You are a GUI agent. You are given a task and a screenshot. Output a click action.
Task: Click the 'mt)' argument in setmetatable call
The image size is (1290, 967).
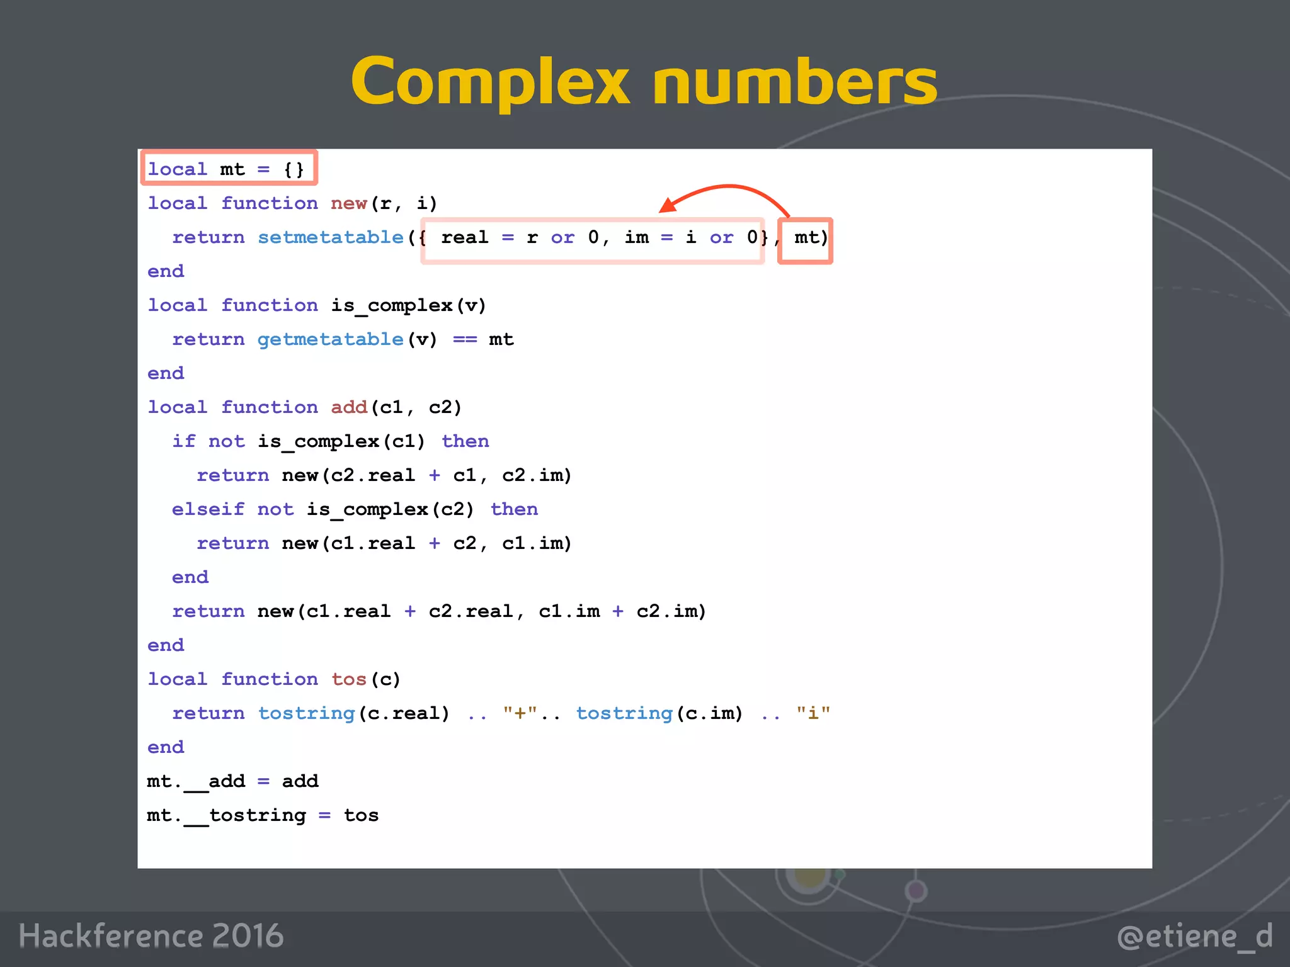[x=811, y=237]
